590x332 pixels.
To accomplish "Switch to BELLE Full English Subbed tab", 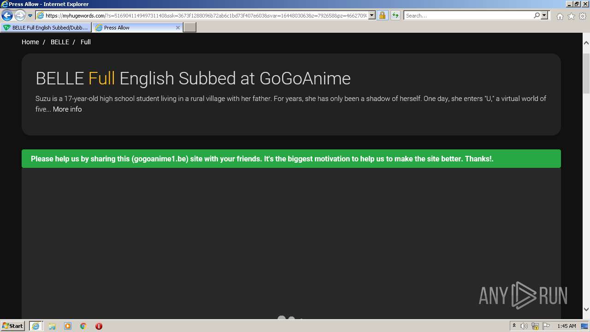I will click(46, 28).
